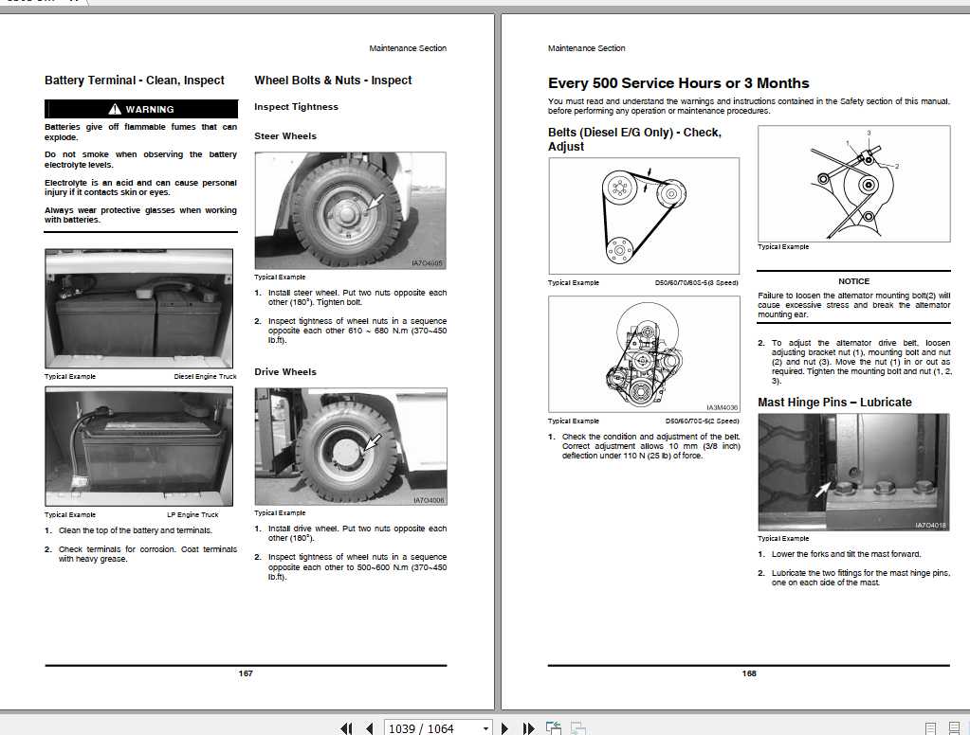Click the belt deflection diagram
970x735 pixels.
644,216
